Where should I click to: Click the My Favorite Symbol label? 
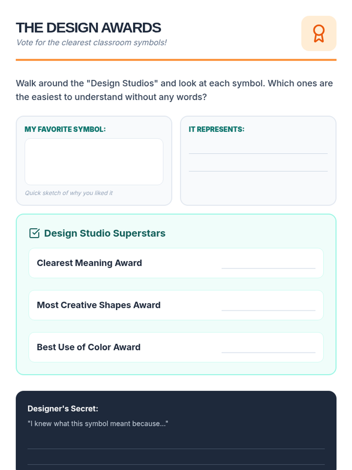pyautogui.click(x=65, y=129)
